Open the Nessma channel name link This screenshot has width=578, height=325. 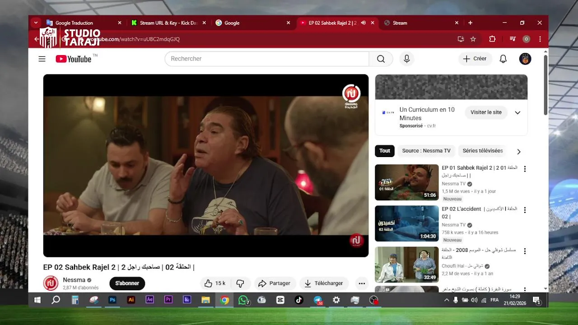[x=74, y=280]
